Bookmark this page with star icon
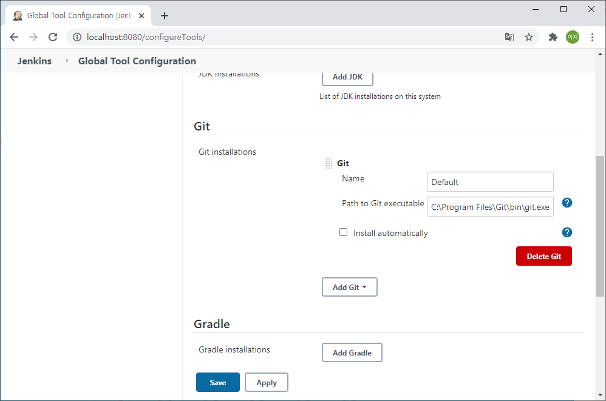Screen dimensions: 606x401 point(529,37)
